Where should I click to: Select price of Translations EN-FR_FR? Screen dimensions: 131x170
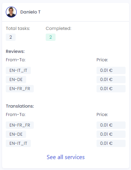point(111,125)
